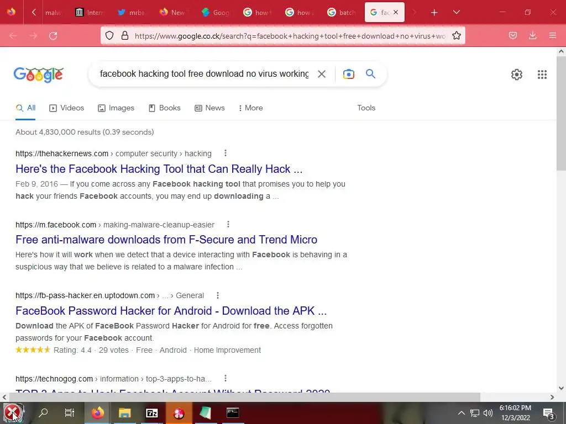Switch to the 'batch' Google tab

click(x=342, y=12)
